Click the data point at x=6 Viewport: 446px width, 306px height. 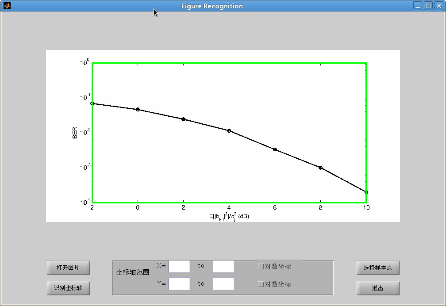point(275,149)
